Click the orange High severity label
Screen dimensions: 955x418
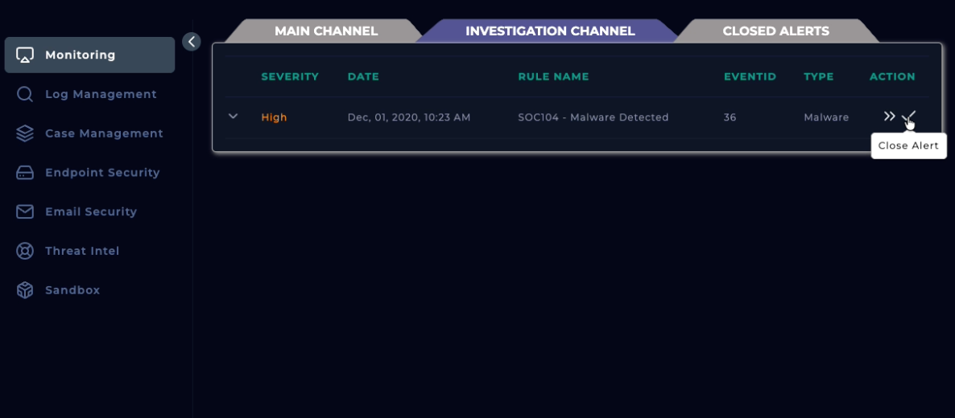pyautogui.click(x=274, y=117)
